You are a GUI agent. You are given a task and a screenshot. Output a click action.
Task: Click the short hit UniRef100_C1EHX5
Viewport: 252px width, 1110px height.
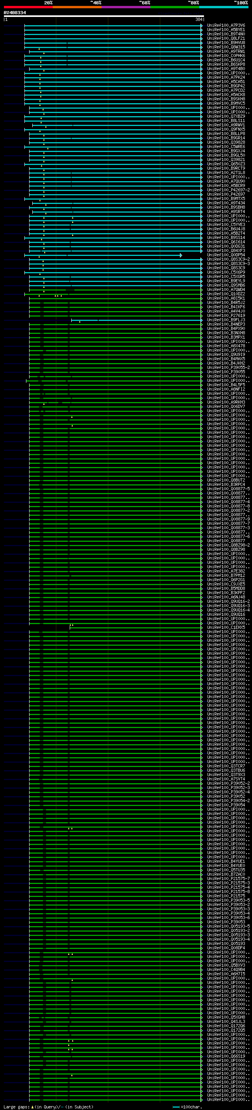click(x=226, y=627)
